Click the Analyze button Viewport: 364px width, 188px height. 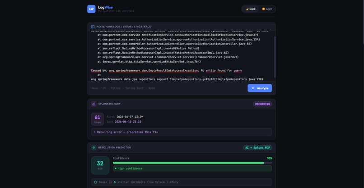[260, 88]
